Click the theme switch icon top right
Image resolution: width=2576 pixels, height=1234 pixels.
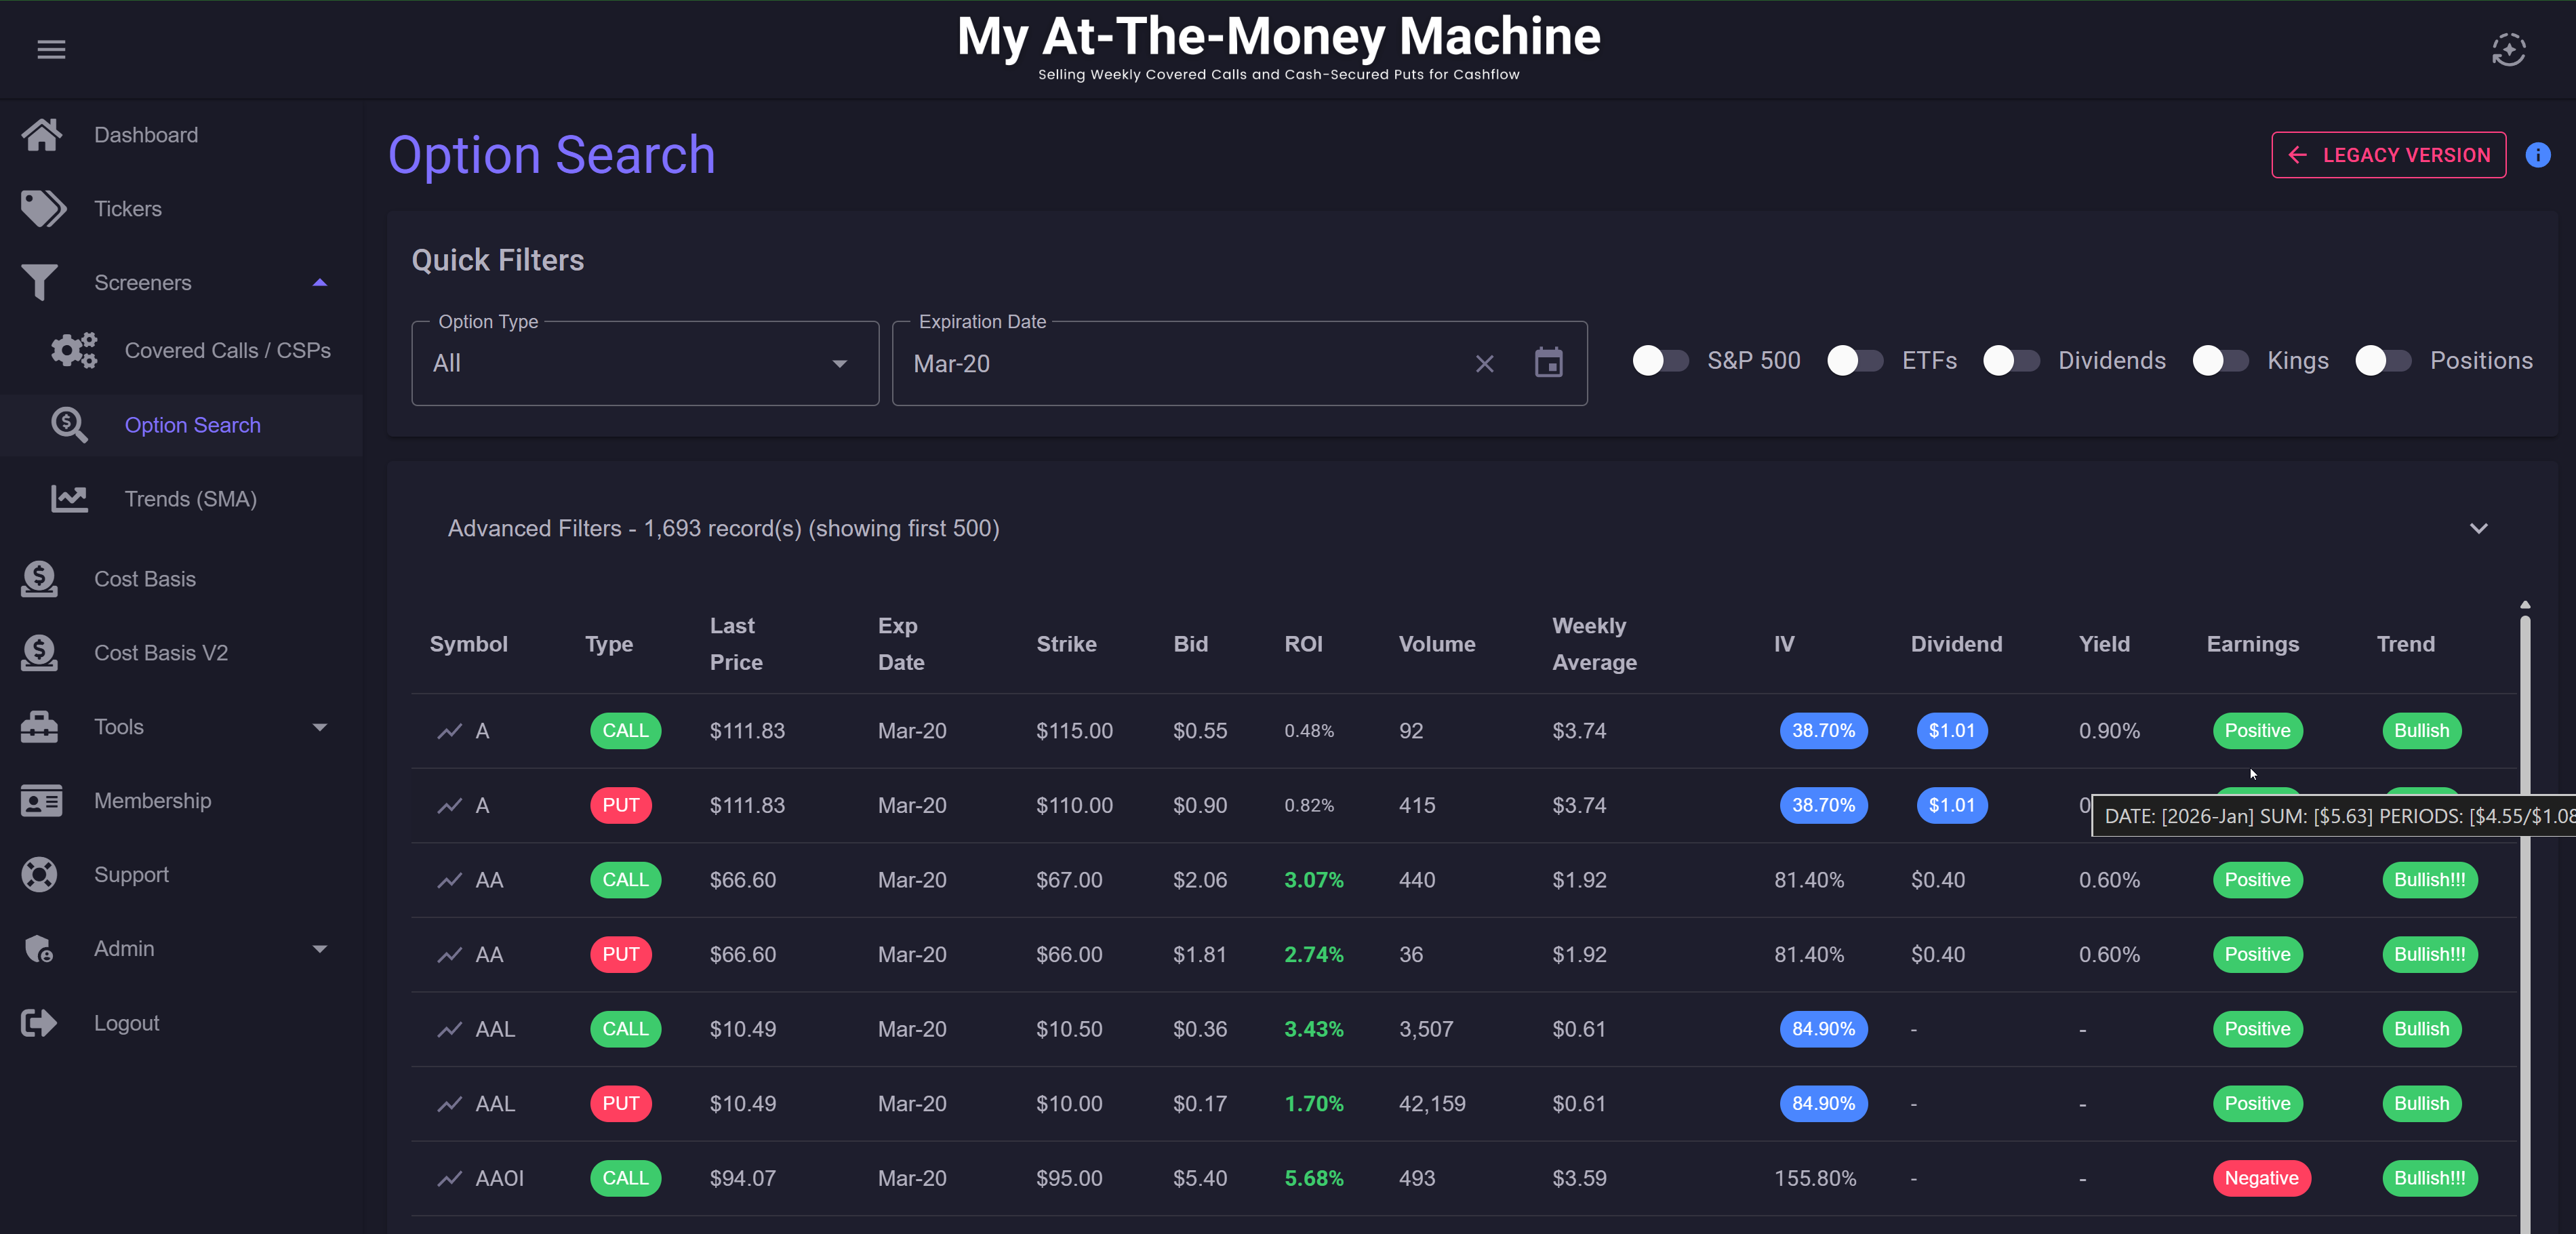pos(2508,49)
